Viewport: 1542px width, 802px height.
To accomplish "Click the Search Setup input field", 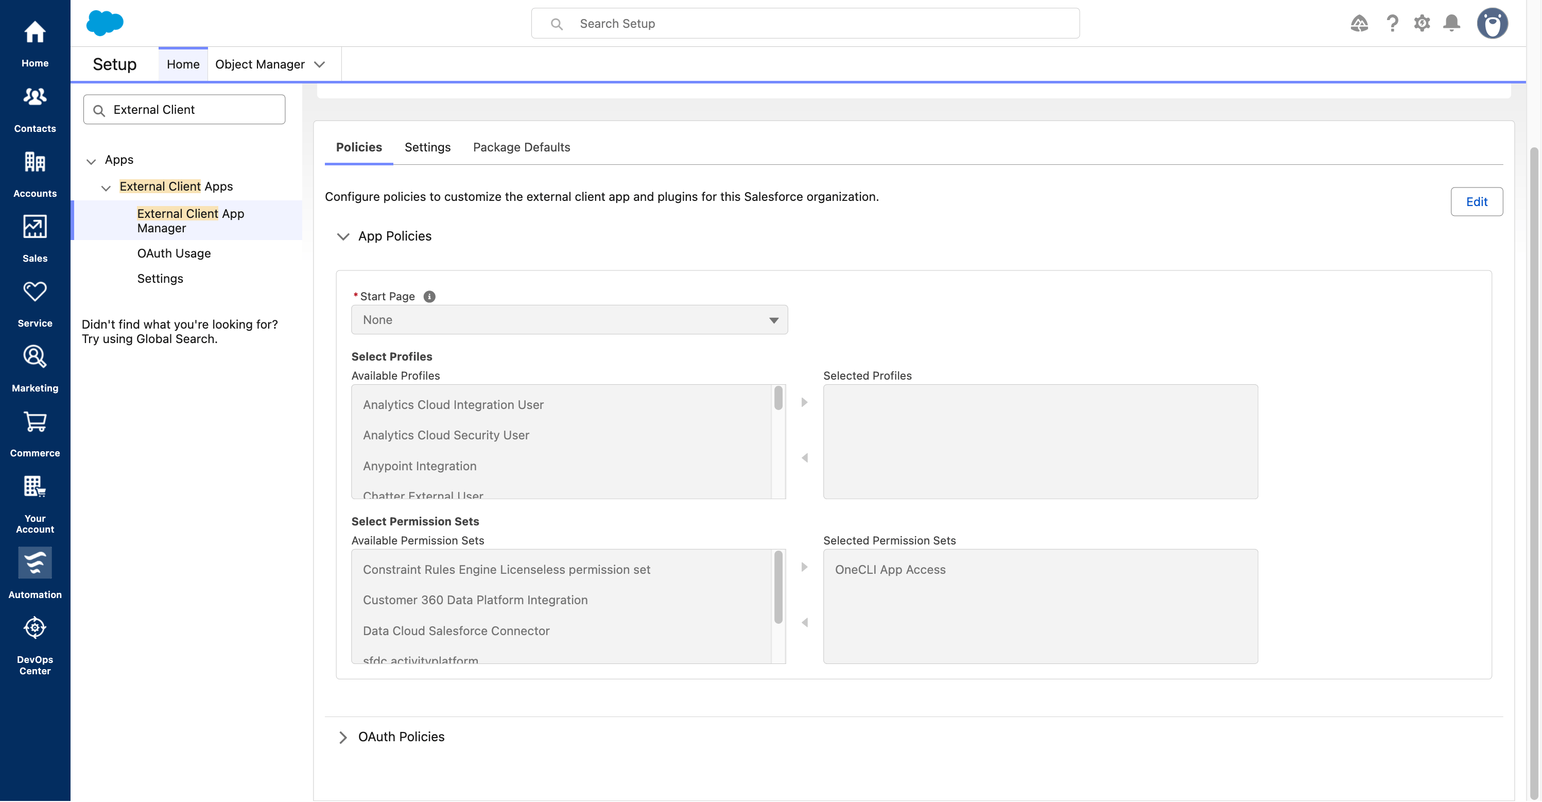I will pyautogui.click(x=805, y=23).
